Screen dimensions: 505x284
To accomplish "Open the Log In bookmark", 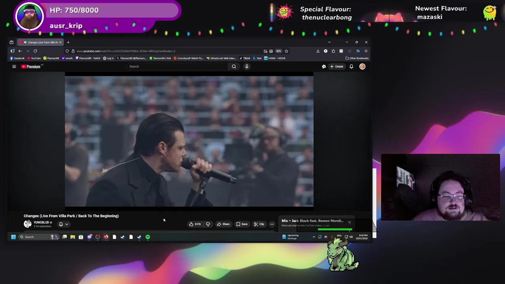I will pyautogui.click(x=108, y=58).
